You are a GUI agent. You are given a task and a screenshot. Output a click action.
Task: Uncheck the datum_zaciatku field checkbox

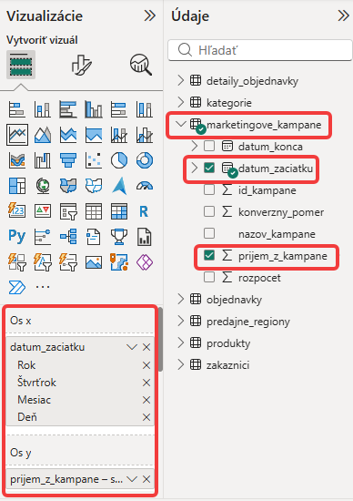(x=209, y=168)
